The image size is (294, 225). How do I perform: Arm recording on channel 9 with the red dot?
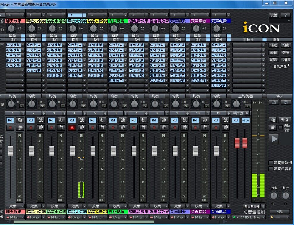175,128
